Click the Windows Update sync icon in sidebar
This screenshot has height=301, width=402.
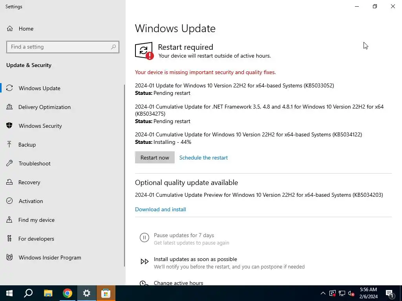pyautogui.click(x=9, y=88)
